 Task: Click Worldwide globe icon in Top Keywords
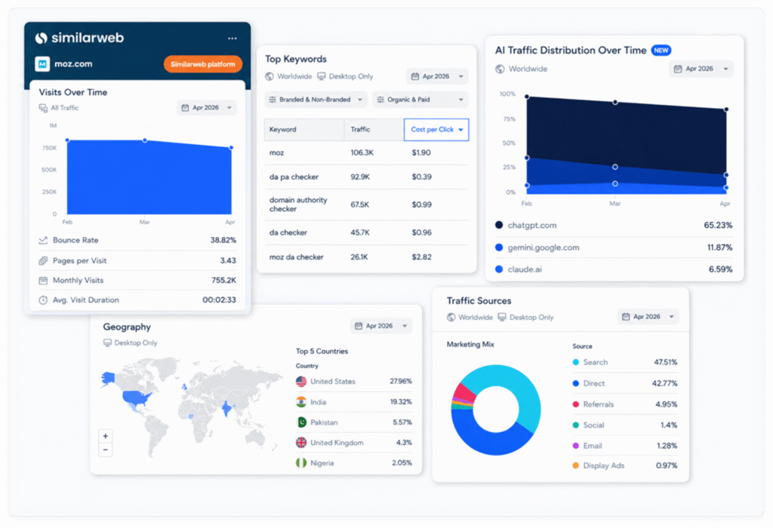269,76
